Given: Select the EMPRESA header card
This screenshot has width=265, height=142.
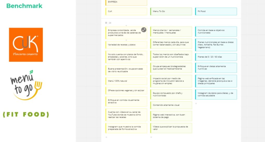Looking at the screenshot, I should [x=126, y=2].
